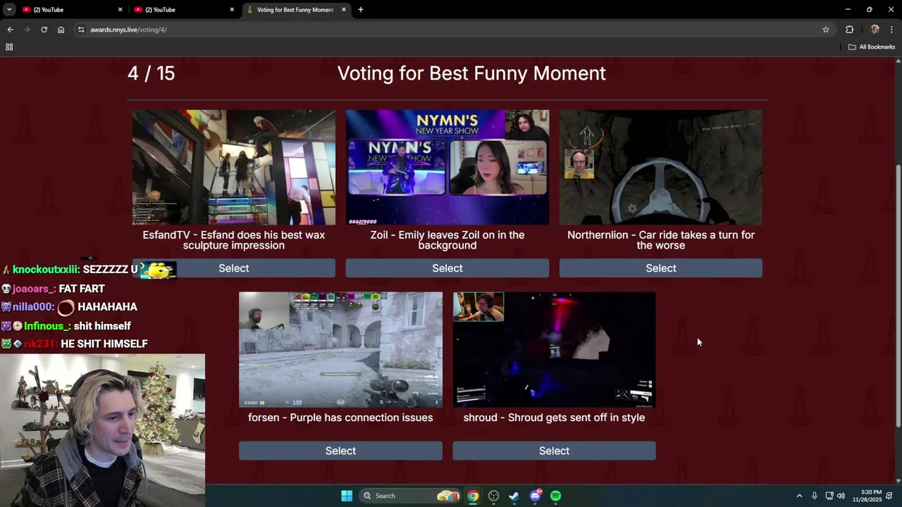Open Spotify from the taskbar
The width and height of the screenshot is (902, 507).
[555, 496]
